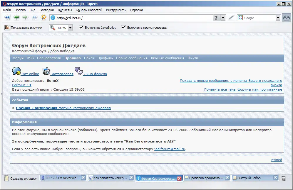
Task: Reload the page with the refresh icon
Action: pyautogui.click(x=43, y=18)
